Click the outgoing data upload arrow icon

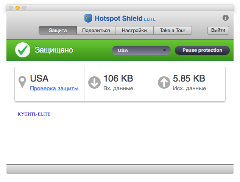(x=164, y=82)
